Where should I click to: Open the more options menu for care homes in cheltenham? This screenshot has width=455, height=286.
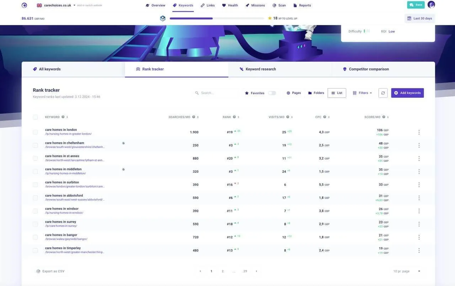(x=419, y=145)
